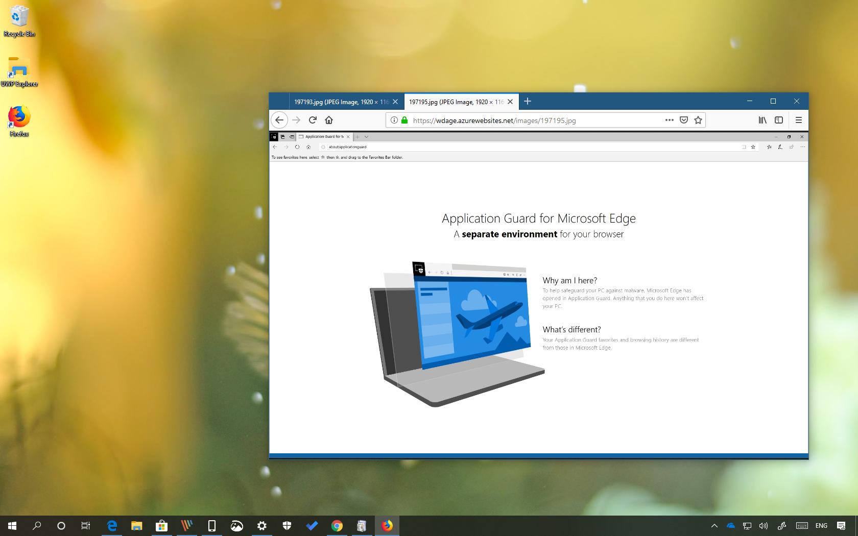Viewport: 858px width, 536px height.
Task: Open page actions three-dot menu
Action: pos(670,120)
